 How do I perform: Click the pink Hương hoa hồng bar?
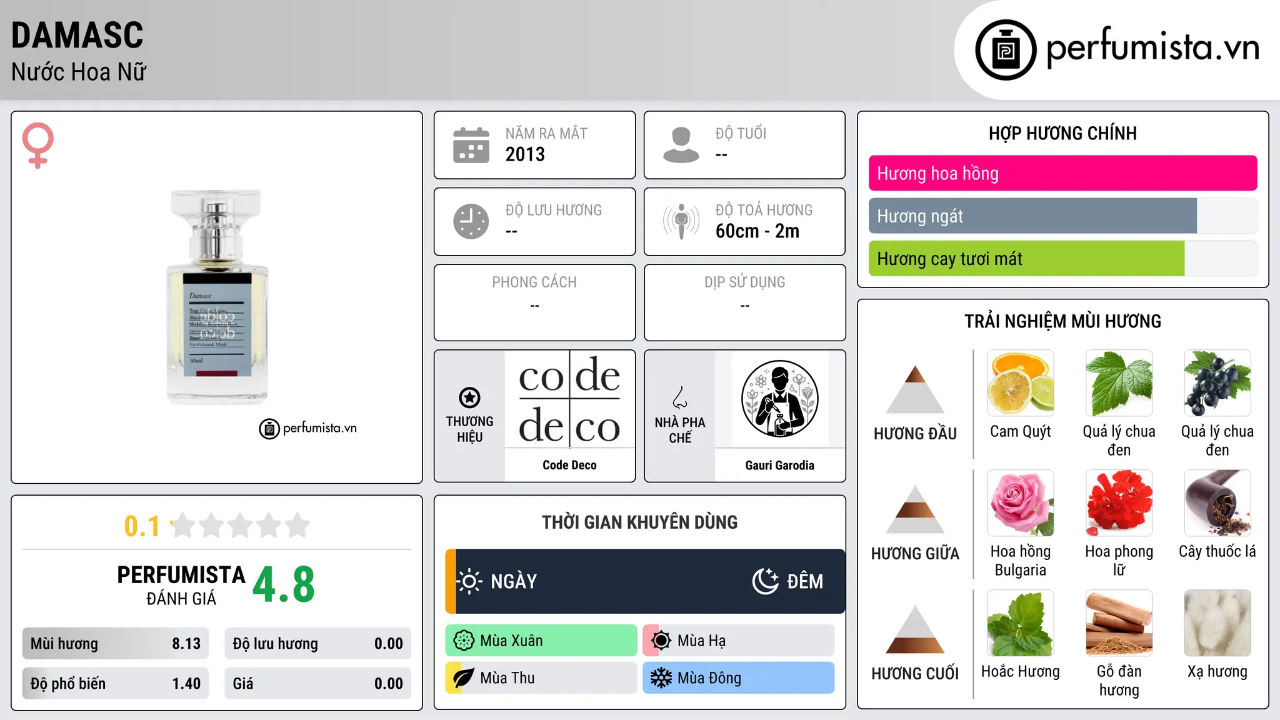tap(1062, 173)
